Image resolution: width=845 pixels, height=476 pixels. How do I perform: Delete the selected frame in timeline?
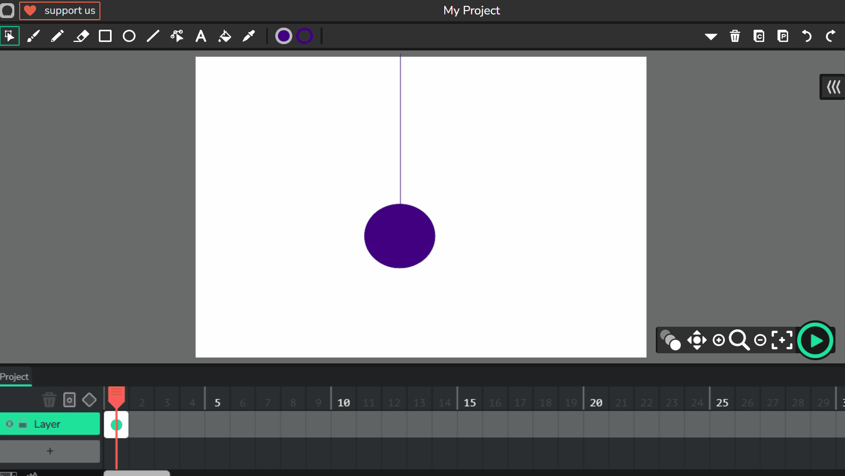(x=49, y=399)
